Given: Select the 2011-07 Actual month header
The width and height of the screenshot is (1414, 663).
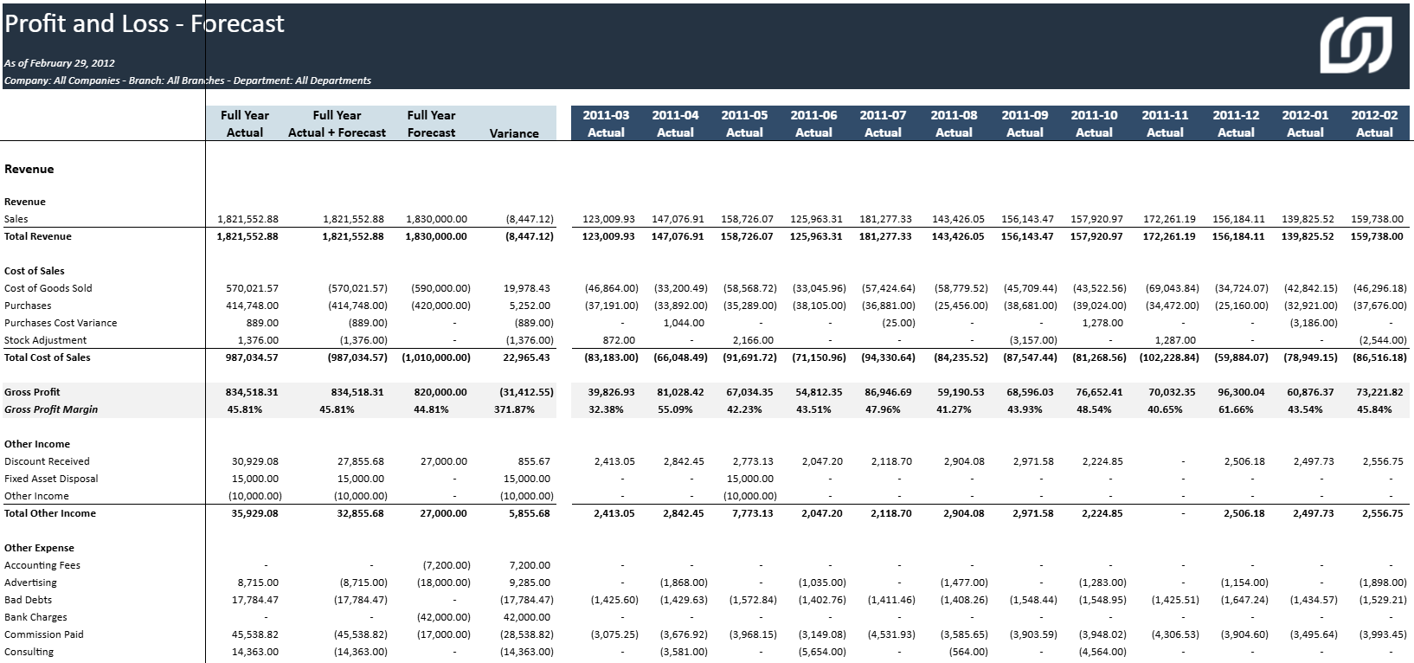Looking at the screenshot, I should (883, 124).
